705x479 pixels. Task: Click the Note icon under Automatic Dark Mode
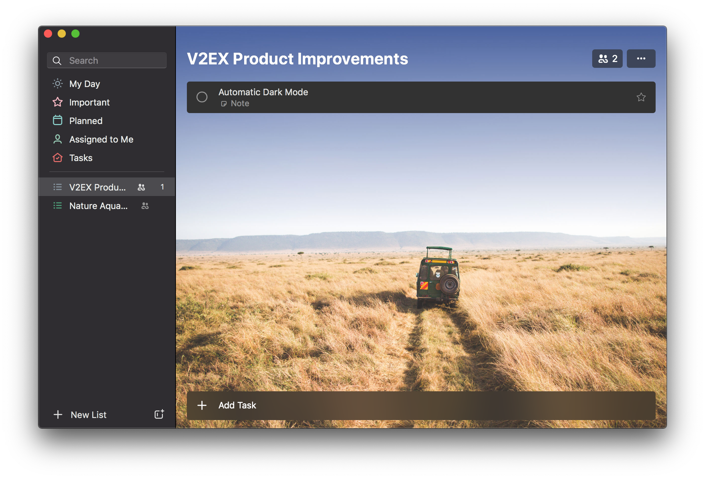point(224,103)
